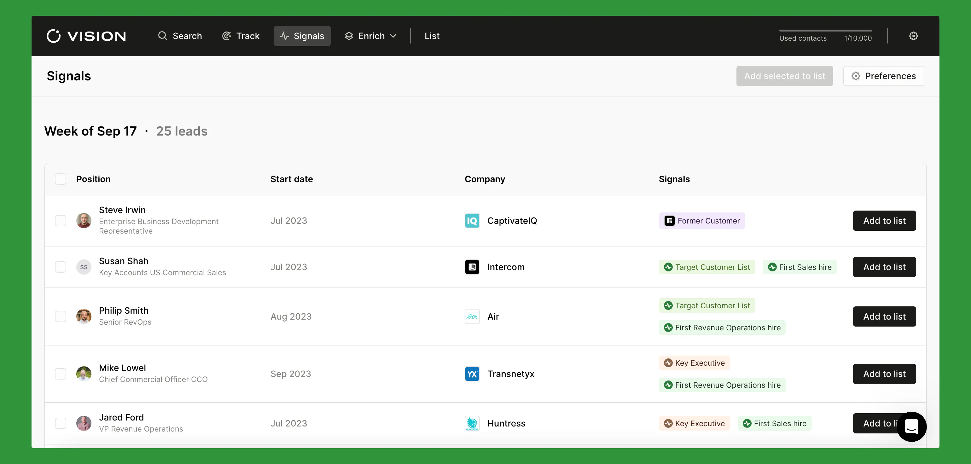Switch to the Signals tab
The height and width of the screenshot is (464, 971).
coord(302,36)
